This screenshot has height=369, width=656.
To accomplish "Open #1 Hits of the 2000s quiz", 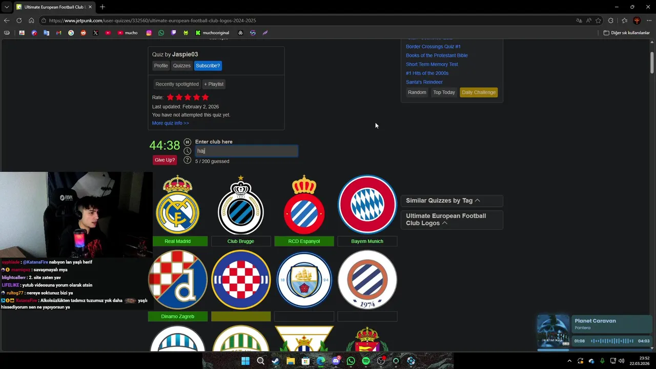I will (427, 73).
